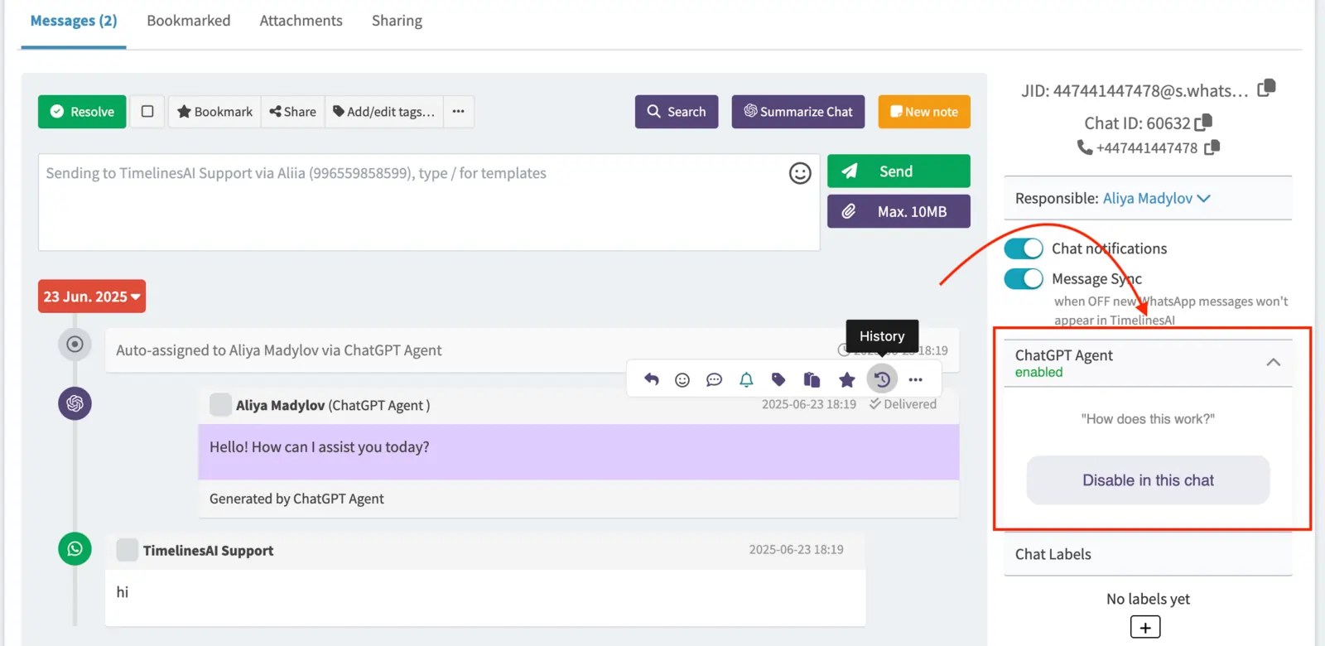Screen dimensions: 1325x646
Task: Click the Search button
Action: tap(677, 111)
